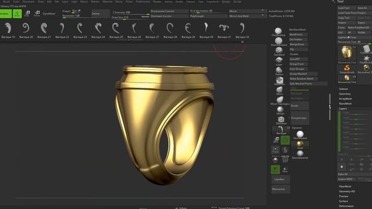Expand the Surface section
This screenshot has height=209, width=372.
tap(344, 201)
